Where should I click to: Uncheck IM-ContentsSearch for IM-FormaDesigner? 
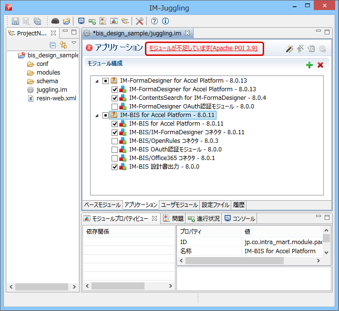(114, 98)
